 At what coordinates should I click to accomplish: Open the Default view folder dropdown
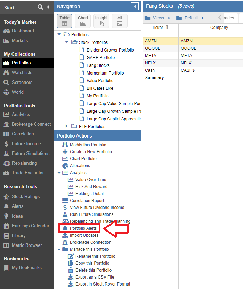tap(190, 18)
